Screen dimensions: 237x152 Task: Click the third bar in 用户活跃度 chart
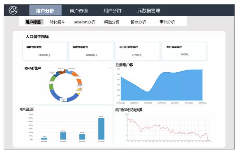pyautogui.click(x=82, y=137)
